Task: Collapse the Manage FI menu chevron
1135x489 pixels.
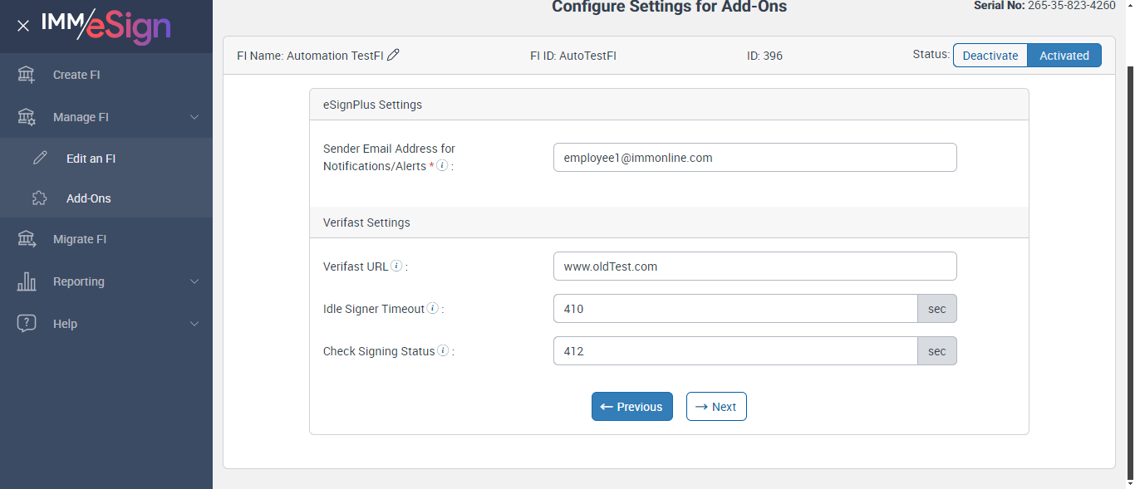Action: [194, 117]
